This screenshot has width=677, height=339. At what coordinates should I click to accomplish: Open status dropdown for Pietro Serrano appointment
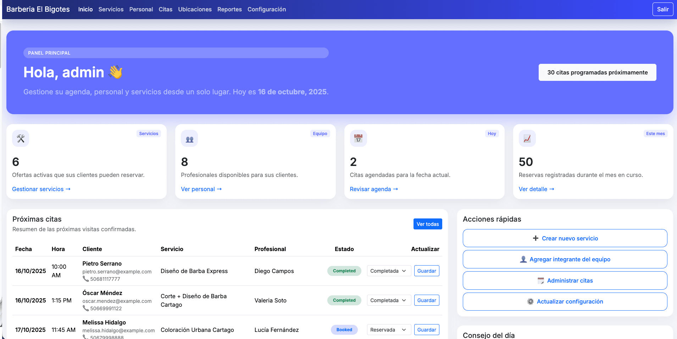click(389, 271)
